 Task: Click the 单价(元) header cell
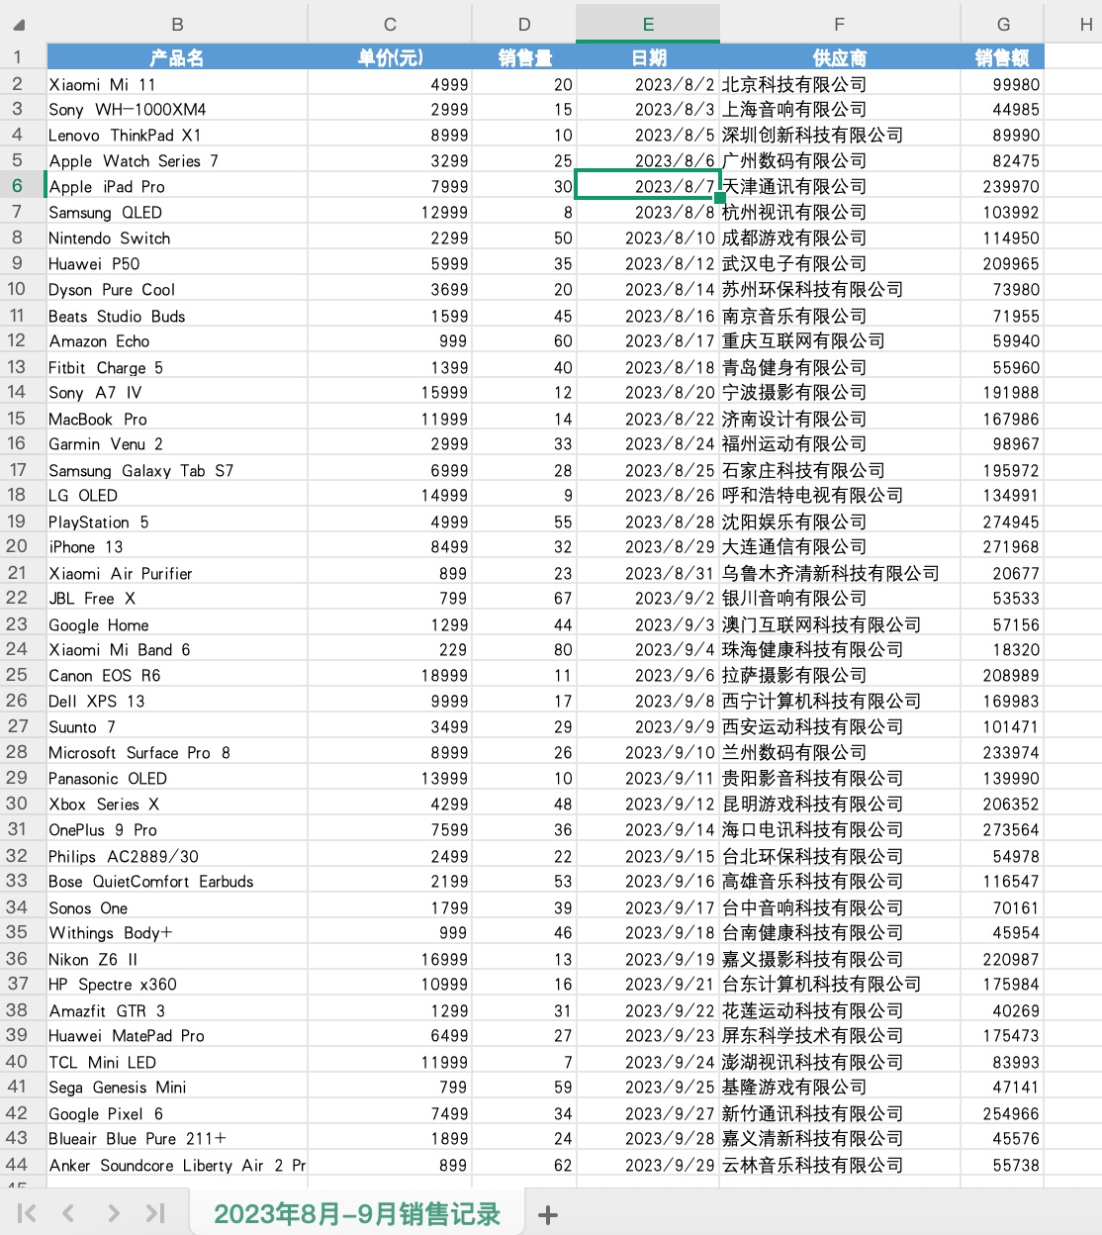point(390,57)
